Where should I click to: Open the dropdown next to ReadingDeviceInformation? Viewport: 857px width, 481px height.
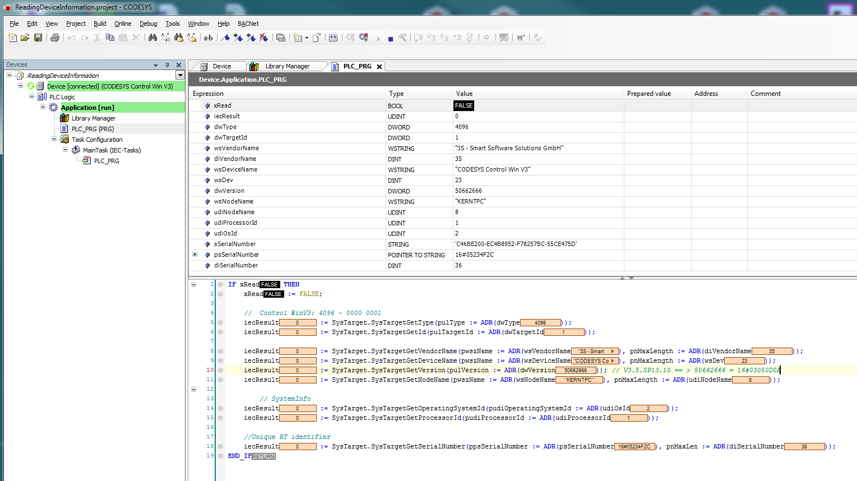[180, 75]
